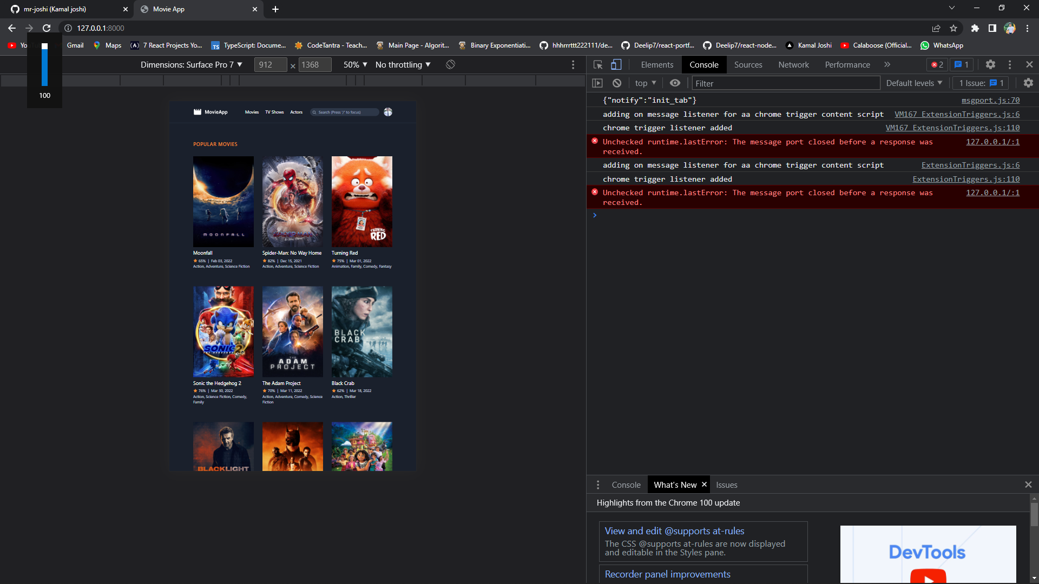The height and width of the screenshot is (584, 1039).
Task: Open the device toolbar options three-dot menu
Action: tap(574, 64)
